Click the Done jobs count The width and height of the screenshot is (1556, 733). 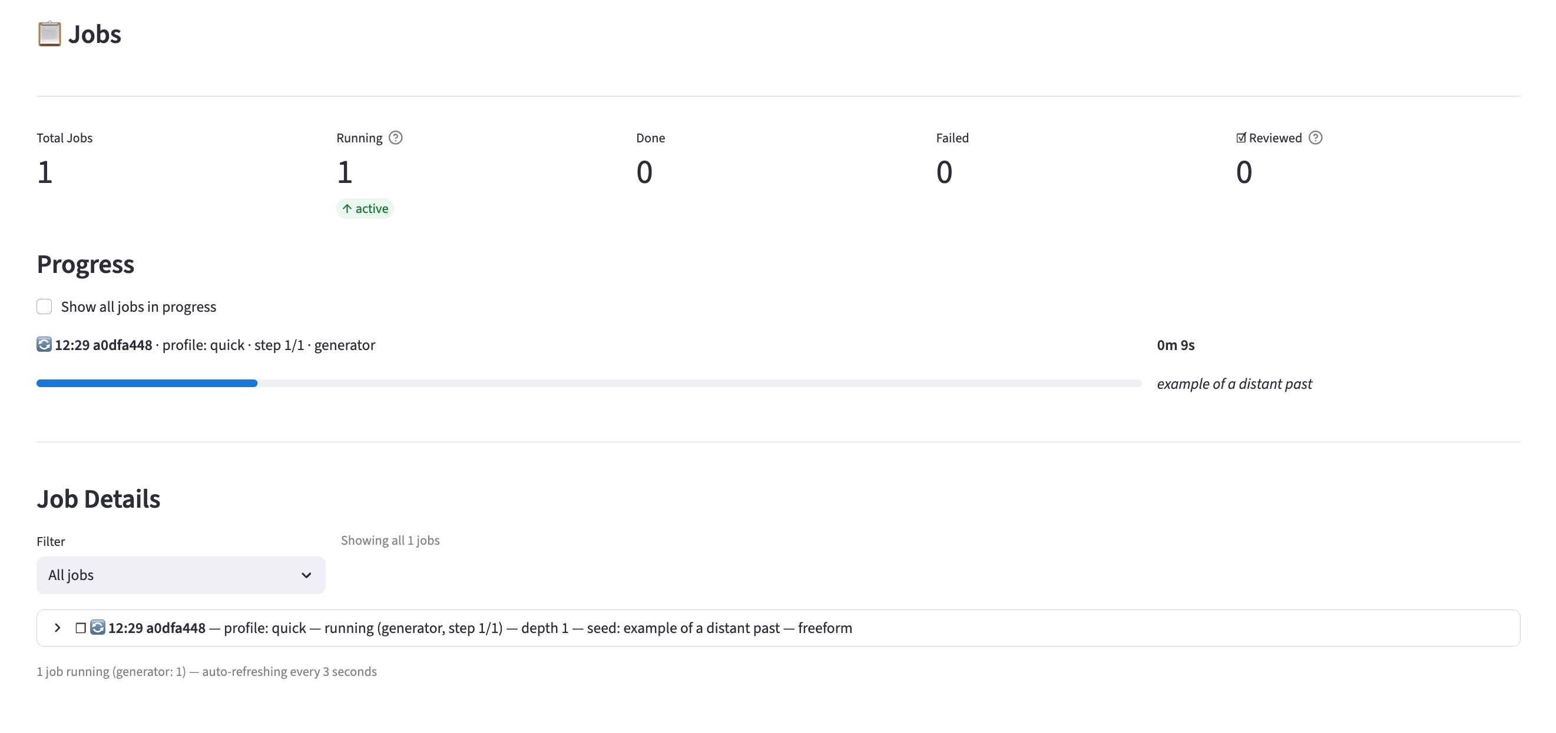pos(644,172)
